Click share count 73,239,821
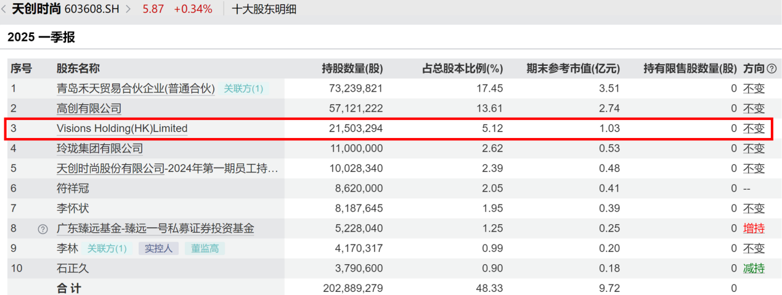The height and width of the screenshot is (295, 782). (357, 89)
